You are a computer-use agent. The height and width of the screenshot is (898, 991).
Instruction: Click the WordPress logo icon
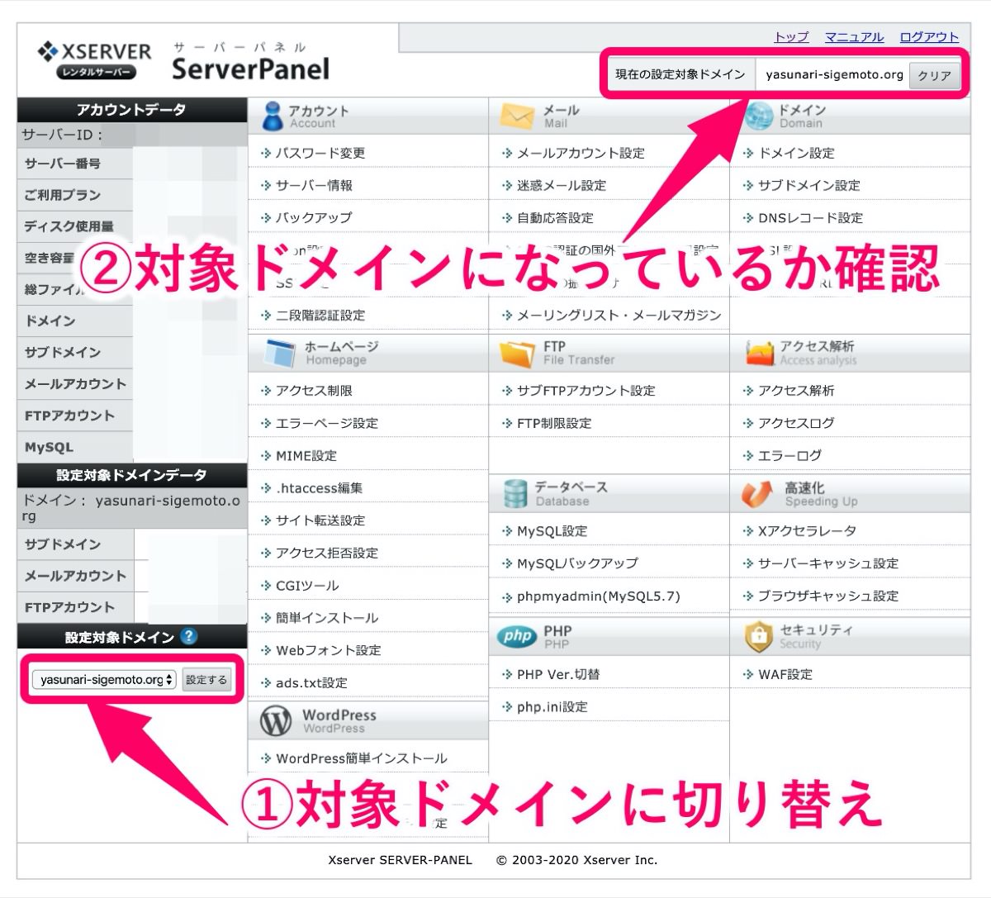[x=276, y=721]
